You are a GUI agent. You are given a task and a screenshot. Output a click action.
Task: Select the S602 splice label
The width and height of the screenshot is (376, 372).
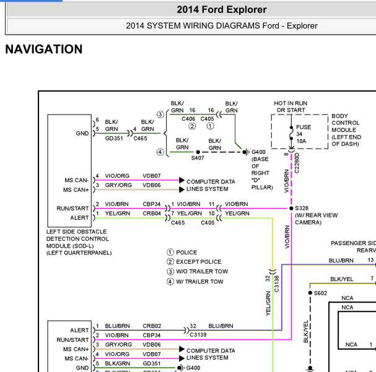tap(320, 293)
